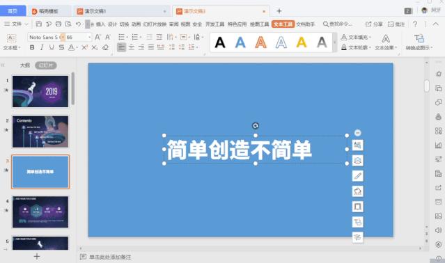Click the 批注 comment button
This screenshot has height=263, width=445.
pos(396,24)
